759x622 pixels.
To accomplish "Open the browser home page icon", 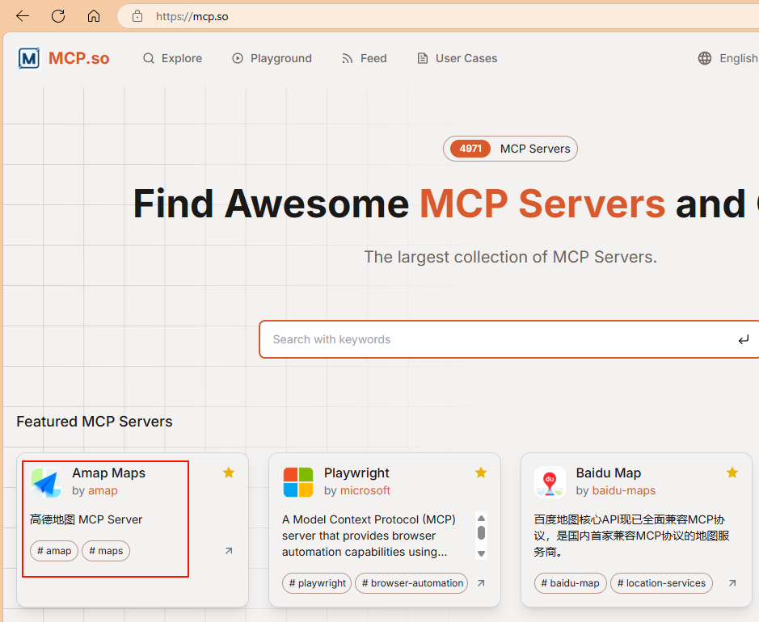I will [94, 16].
